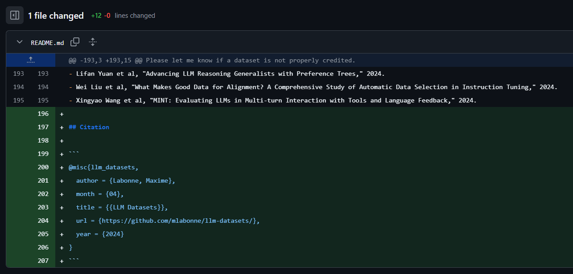Click the Lifan Yuan citation line
The image size is (573, 274).
click(x=227, y=74)
